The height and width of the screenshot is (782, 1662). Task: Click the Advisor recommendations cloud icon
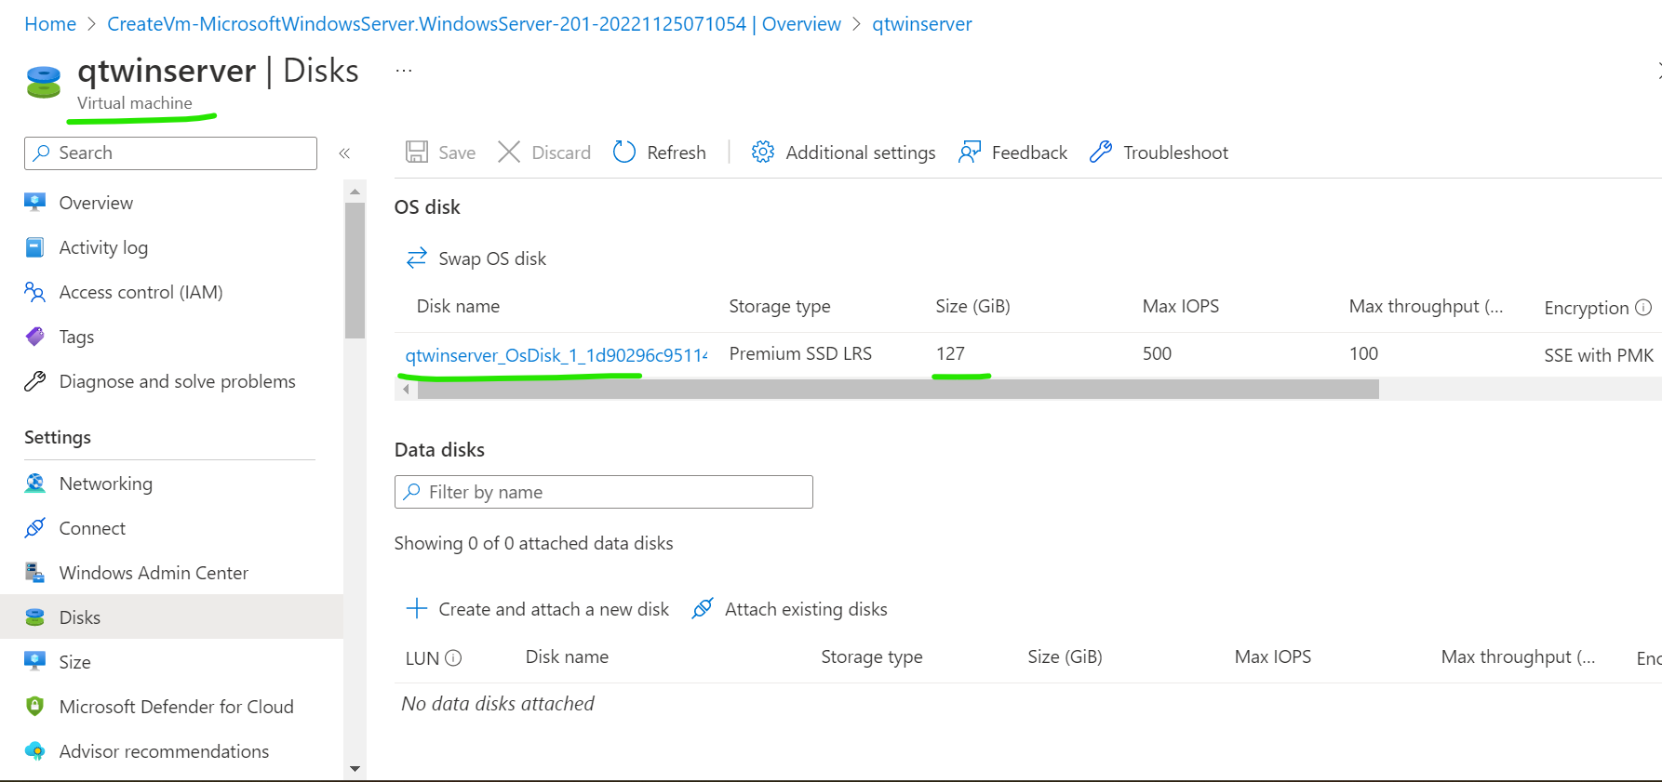coord(35,751)
